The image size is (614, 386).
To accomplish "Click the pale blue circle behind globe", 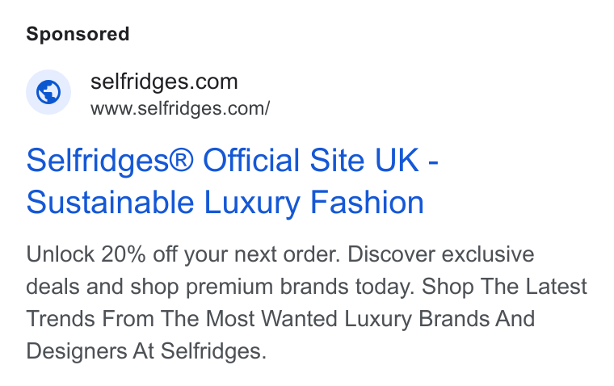I will point(48,92).
